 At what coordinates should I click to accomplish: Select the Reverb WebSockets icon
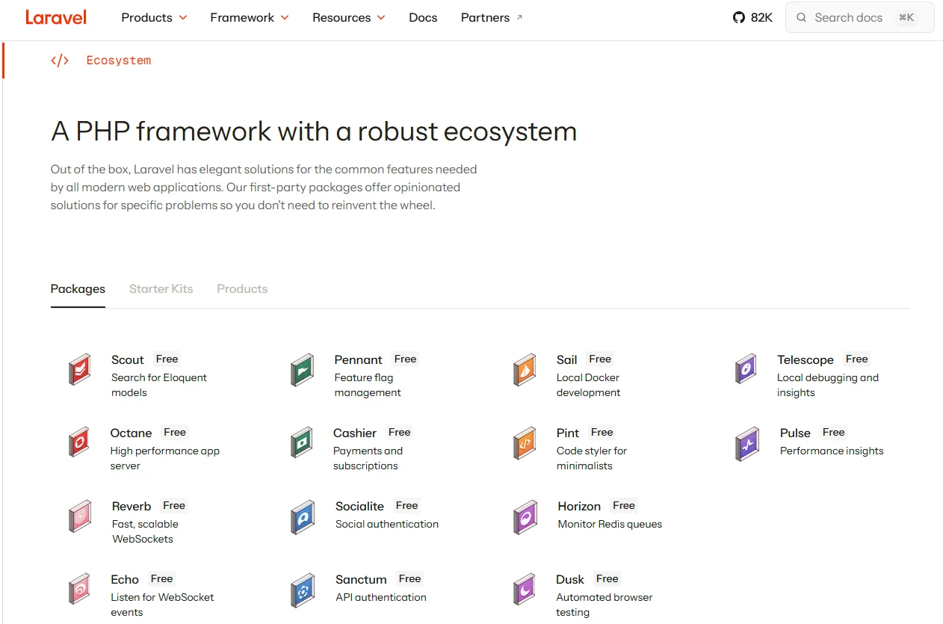(x=78, y=516)
